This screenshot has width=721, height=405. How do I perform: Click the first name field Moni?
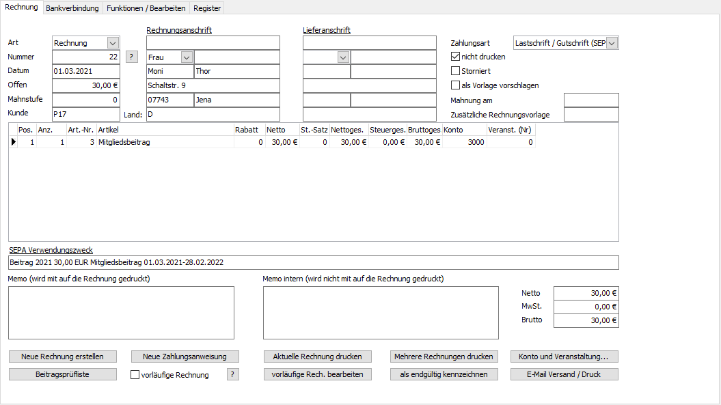170,71
